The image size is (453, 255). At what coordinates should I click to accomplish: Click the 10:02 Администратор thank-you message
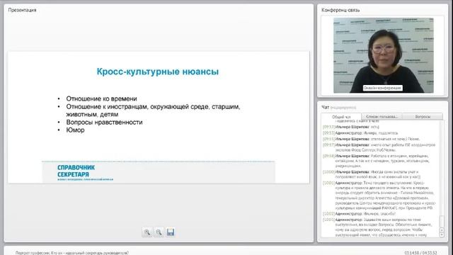[x=359, y=214]
